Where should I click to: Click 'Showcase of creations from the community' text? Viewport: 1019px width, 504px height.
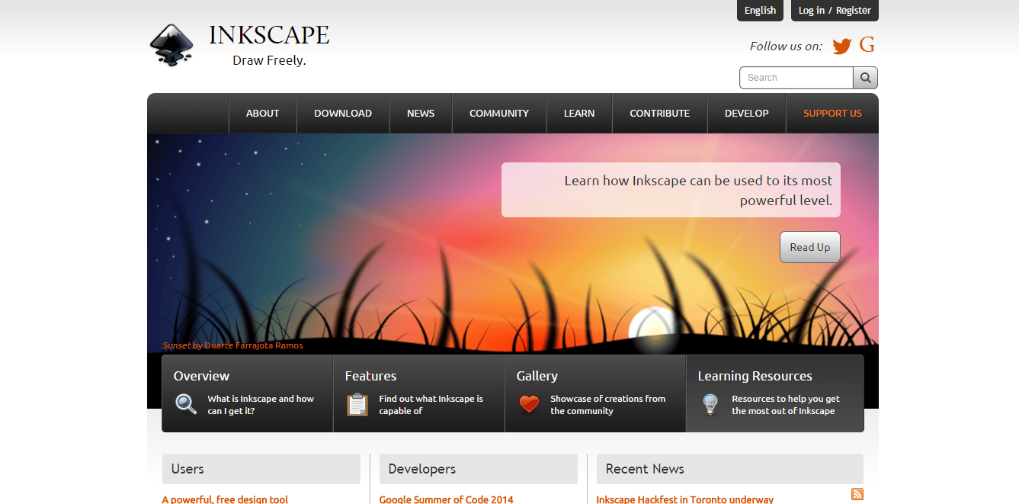click(x=608, y=405)
